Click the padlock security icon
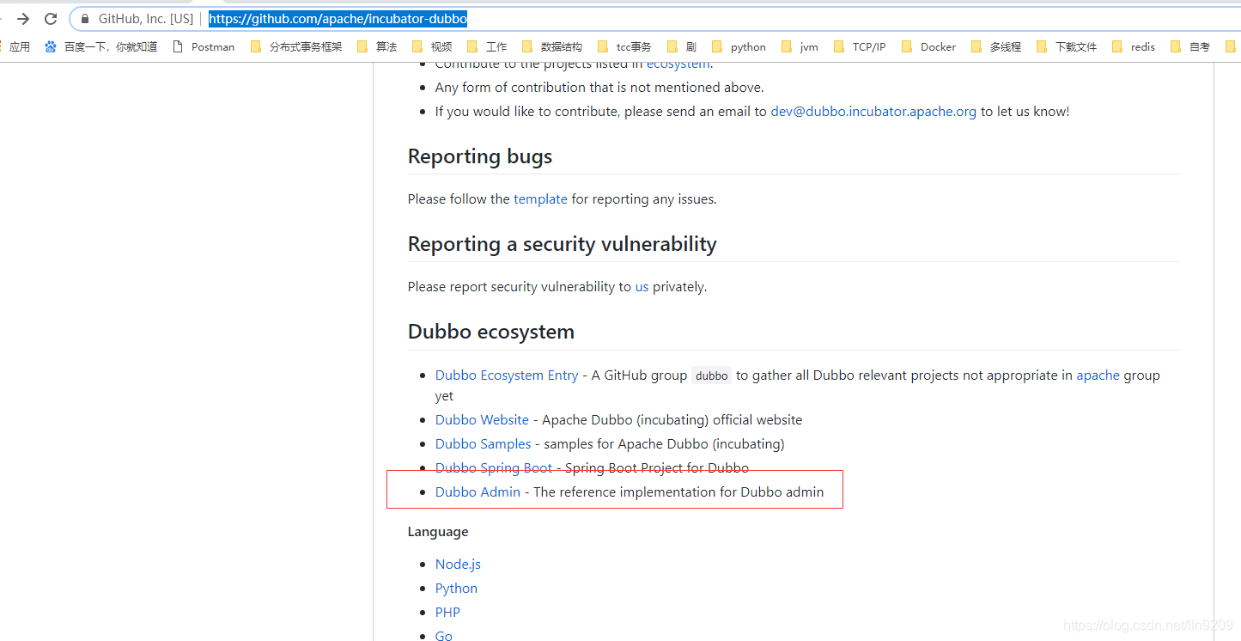The width and height of the screenshot is (1241, 641). (x=84, y=19)
